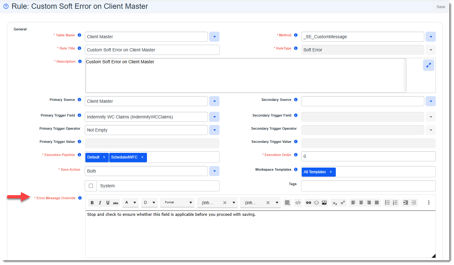The height and width of the screenshot is (265, 454).
Task: Insert a hyperlink in the editor
Action: coord(309,203)
